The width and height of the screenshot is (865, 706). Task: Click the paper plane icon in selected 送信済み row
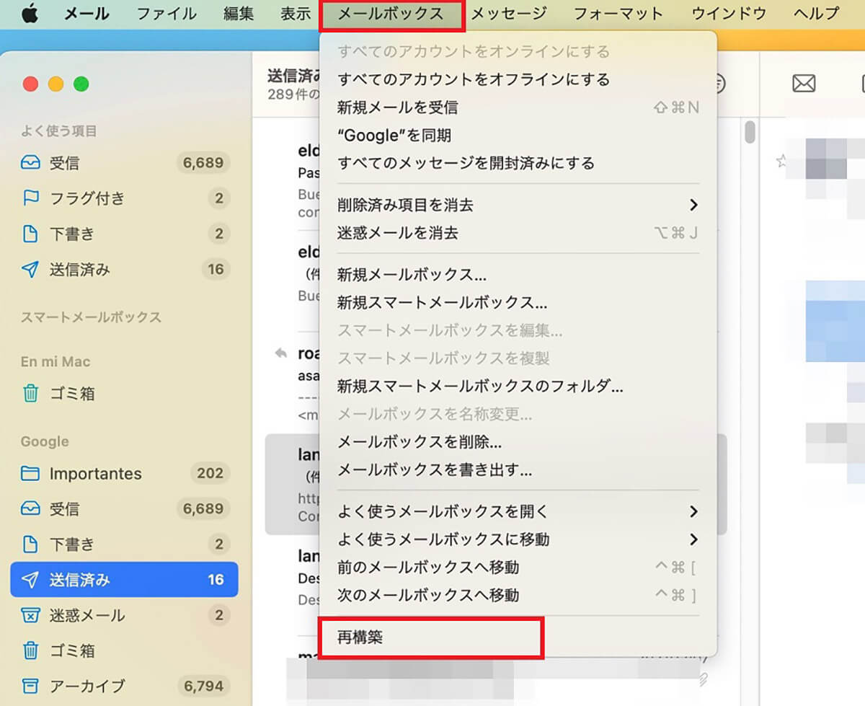click(x=30, y=580)
